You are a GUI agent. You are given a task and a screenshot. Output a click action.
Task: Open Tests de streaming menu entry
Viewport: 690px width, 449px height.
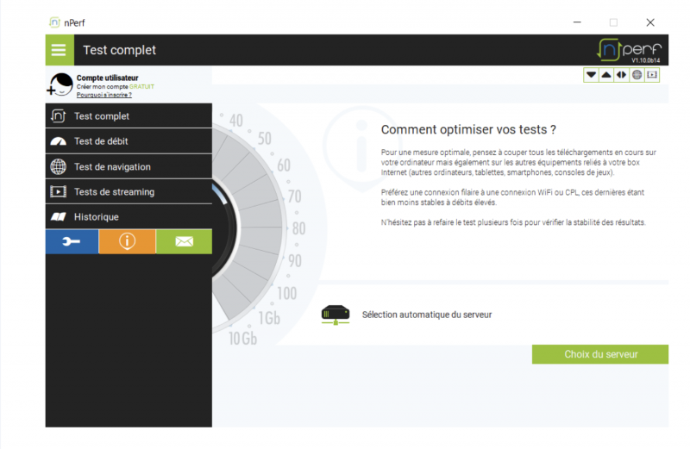click(129, 191)
